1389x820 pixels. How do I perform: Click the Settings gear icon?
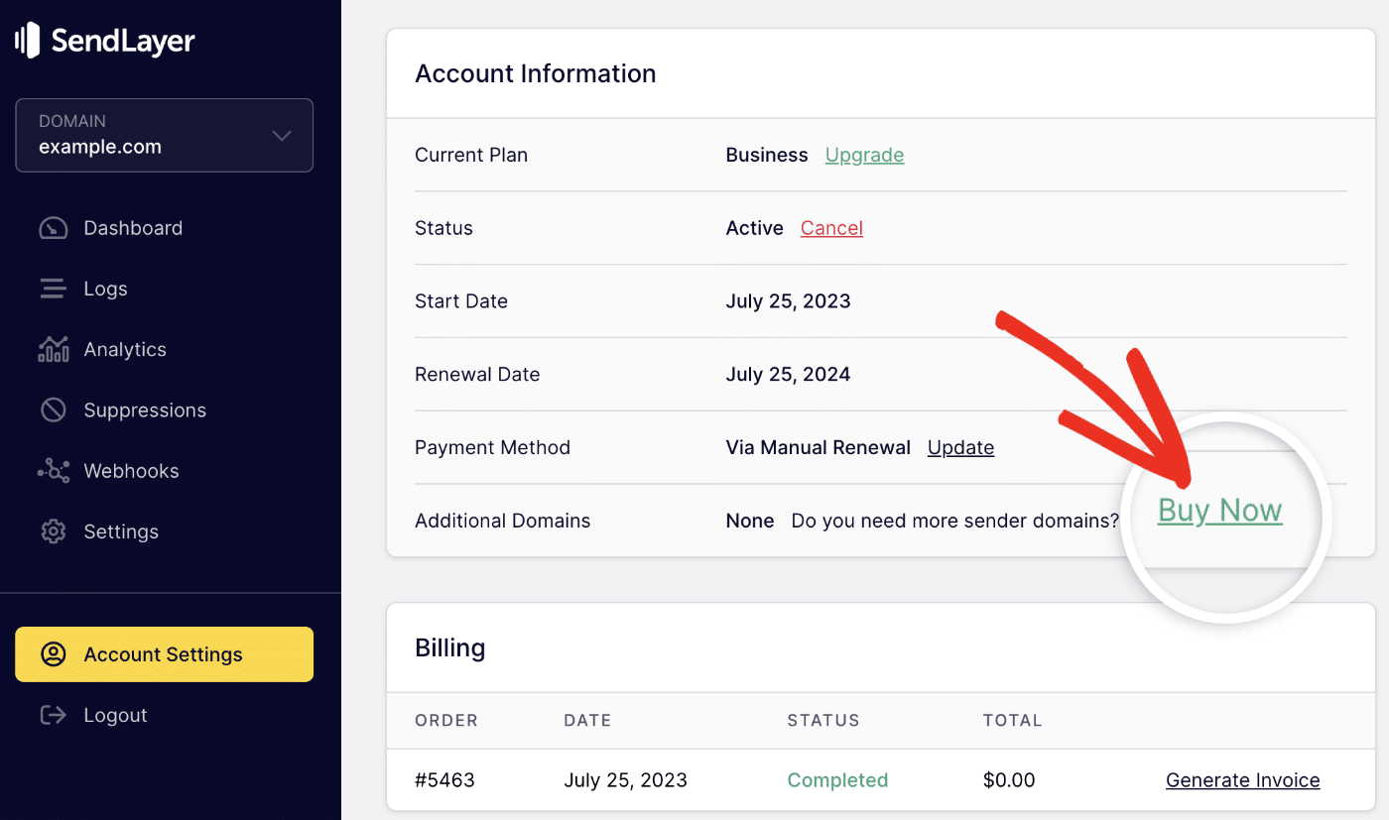53,531
